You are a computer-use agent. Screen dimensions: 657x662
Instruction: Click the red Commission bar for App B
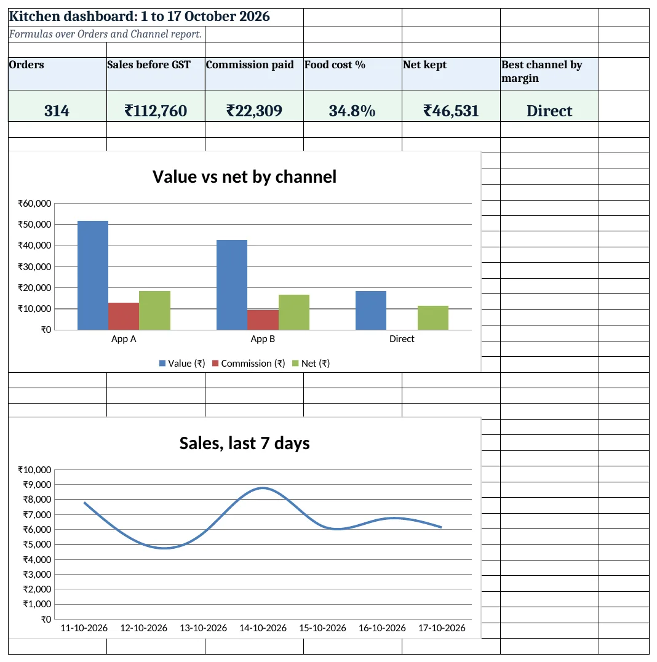263,320
